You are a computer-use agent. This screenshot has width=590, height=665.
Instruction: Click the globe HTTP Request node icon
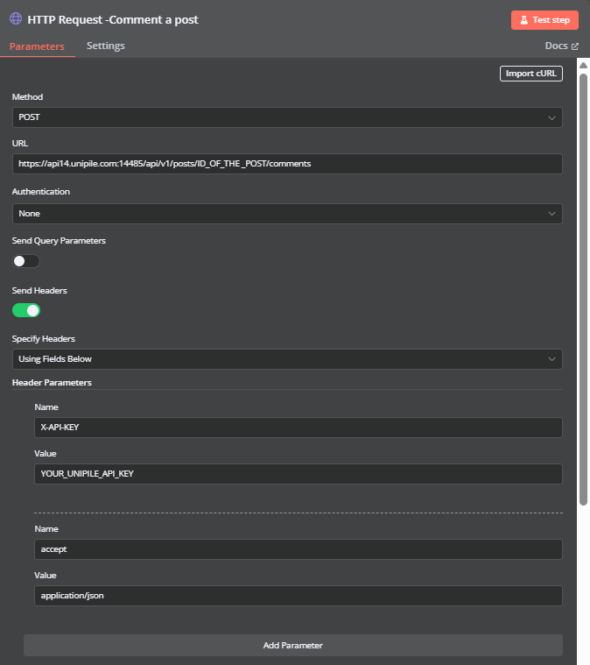[16, 19]
